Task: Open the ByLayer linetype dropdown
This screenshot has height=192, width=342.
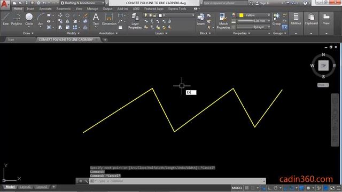Action: (x=253, y=27)
